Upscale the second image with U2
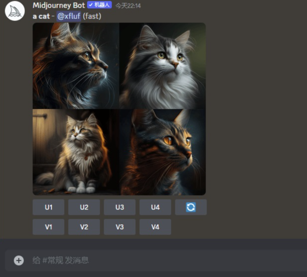 click(x=84, y=207)
